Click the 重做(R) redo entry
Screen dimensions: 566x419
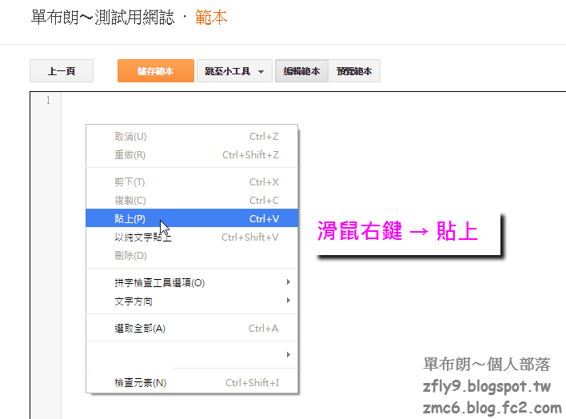192,155
